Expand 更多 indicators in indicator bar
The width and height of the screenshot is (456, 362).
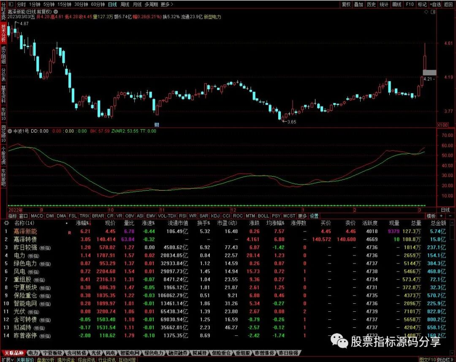point(302,216)
